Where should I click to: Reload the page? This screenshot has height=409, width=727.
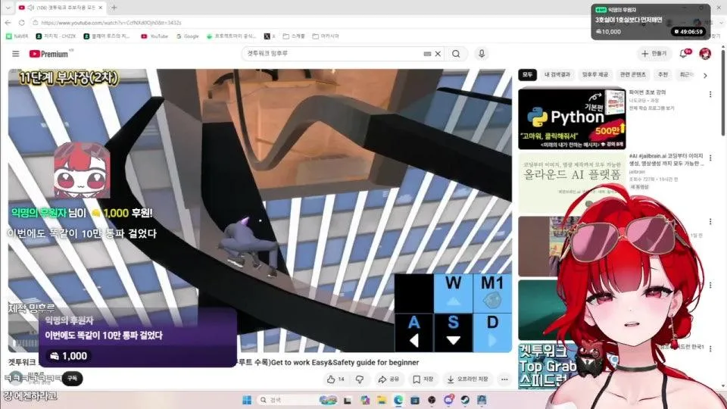click(x=21, y=22)
